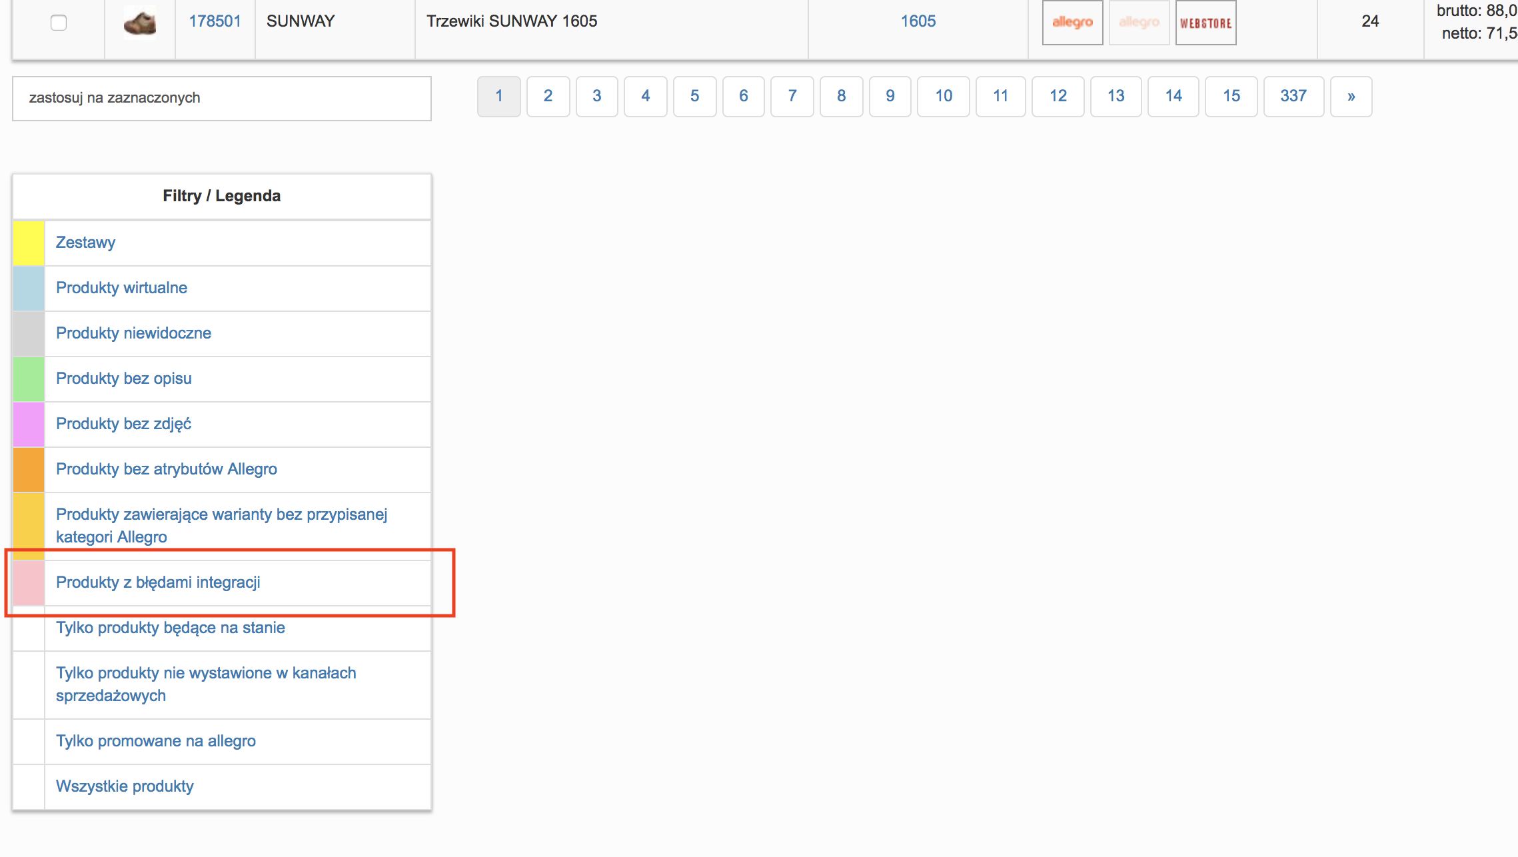Open 'zastosuj na zaznaczonych' dropdown
1518x857 pixels.
(221, 98)
